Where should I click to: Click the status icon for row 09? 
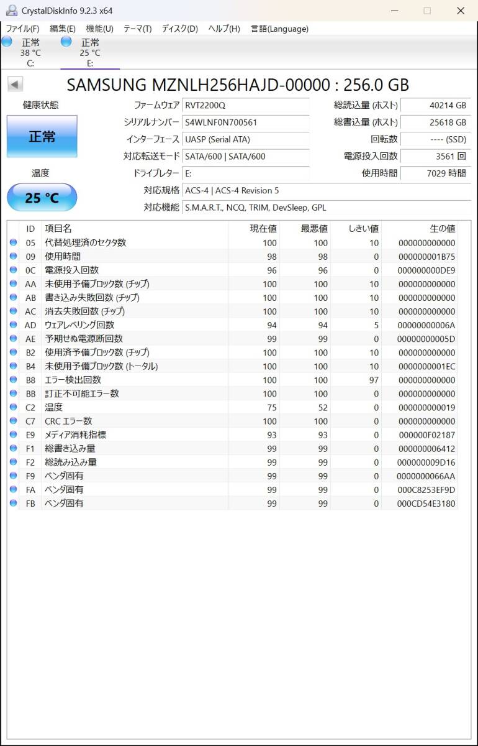[13, 256]
